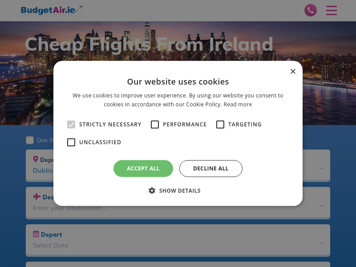The height and width of the screenshot is (267, 356).
Task: Enable the Performance cookies checkbox
Action: pyautogui.click(x=155, y=125)
